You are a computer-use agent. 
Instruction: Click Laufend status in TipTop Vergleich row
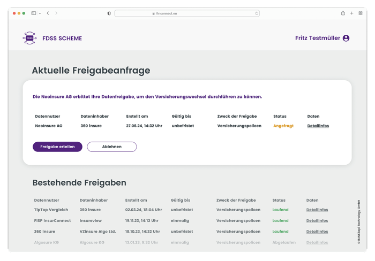(x=280, y=210)
